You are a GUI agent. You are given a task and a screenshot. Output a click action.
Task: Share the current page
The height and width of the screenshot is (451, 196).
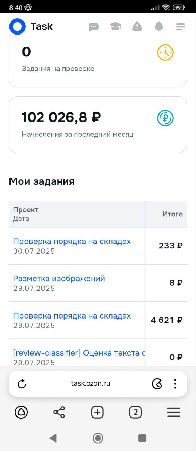coord(59,412)
